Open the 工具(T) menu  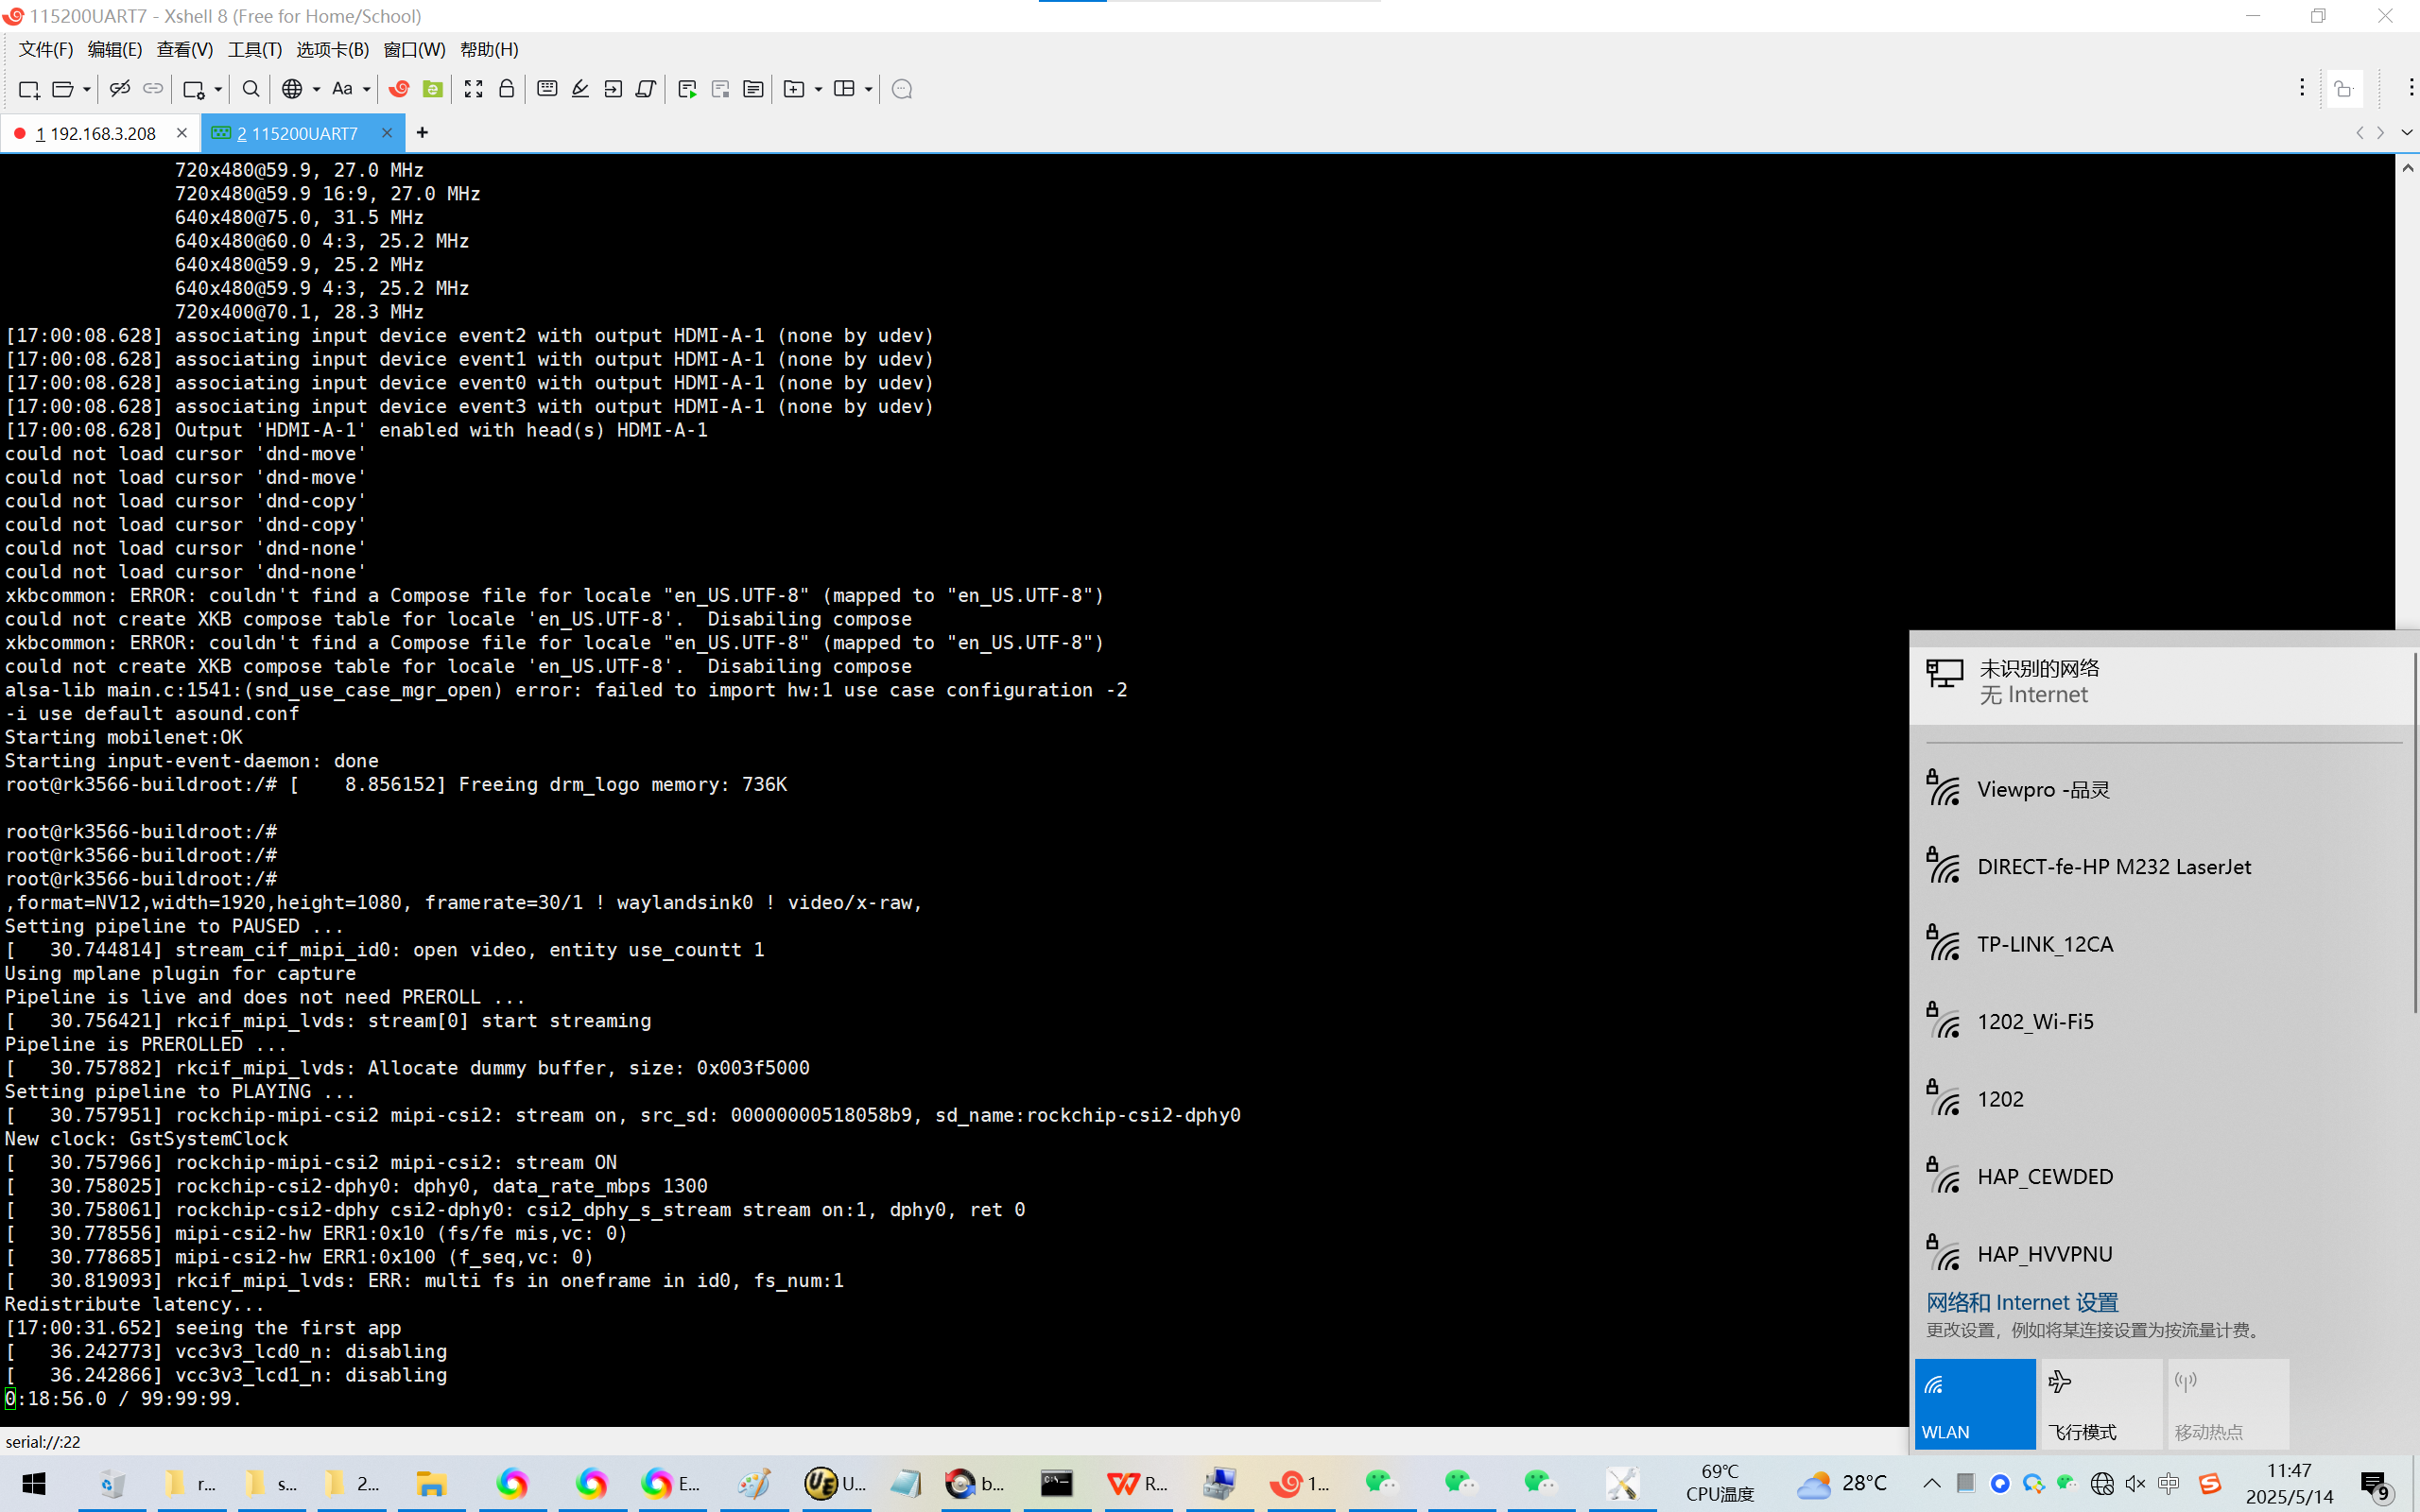pyautogui.click(x=254, y=49)
